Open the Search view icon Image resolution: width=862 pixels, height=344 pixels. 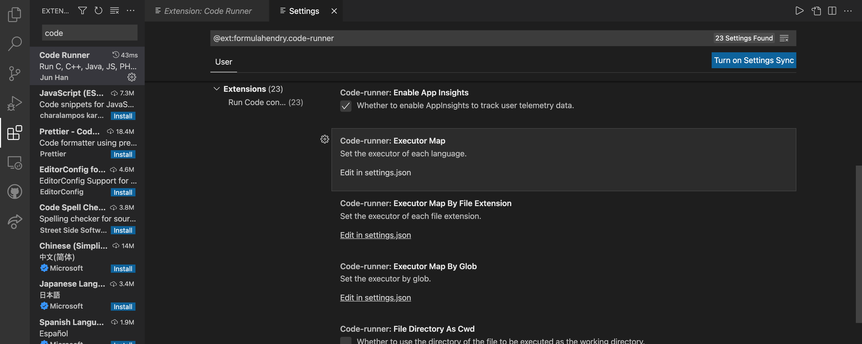pyautogui.click(x=14, y=44)
